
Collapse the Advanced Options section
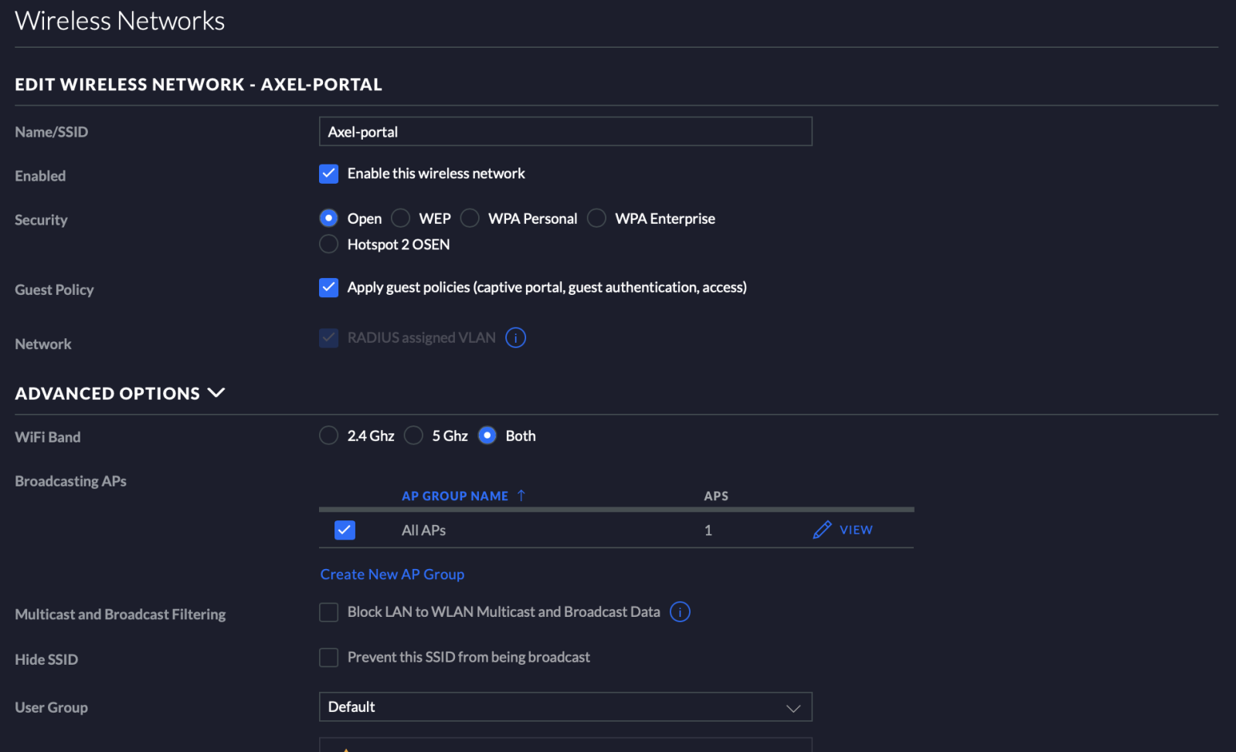[x=216, y=393]
